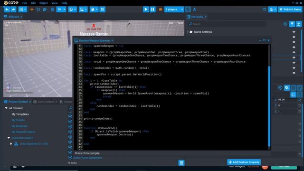Image resolution: width=304 pixels, height=171 pixels.
Task: Open the snap size dropdown showing 10
Action: pyautogui.click(x=61, y=9)
